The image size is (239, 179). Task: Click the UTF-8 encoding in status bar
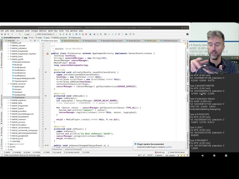[150, 155]
